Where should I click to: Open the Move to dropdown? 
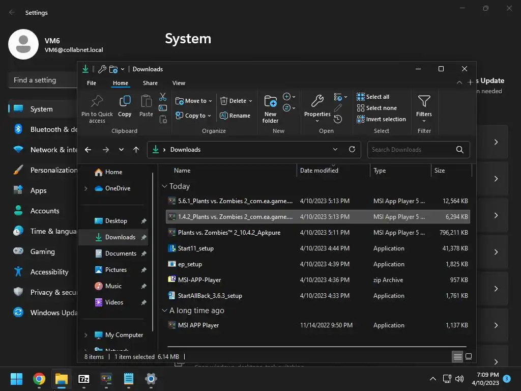pyautogui.click(x=193, y=101)
